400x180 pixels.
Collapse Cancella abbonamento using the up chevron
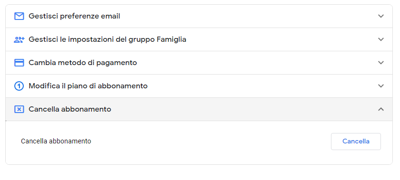click(x=381, y=109)
